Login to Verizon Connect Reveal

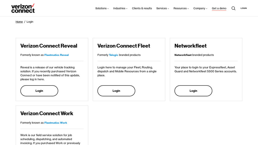click(x=39, y=91)
